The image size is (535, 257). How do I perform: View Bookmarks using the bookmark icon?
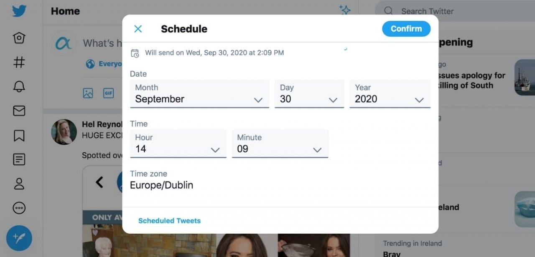(x=19, y=135)
